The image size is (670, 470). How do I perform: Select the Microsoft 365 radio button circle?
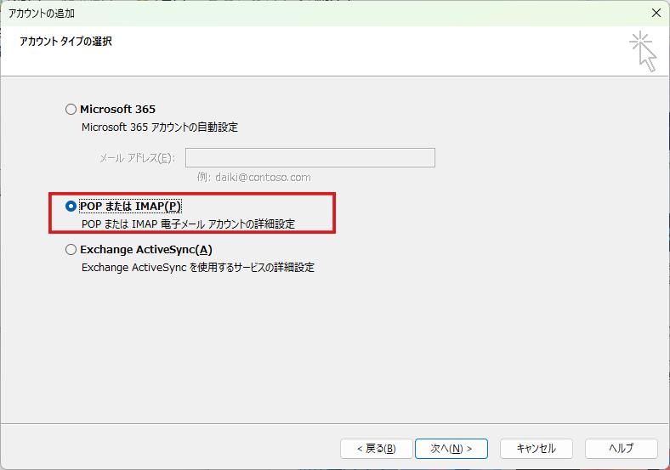[71, 110]
